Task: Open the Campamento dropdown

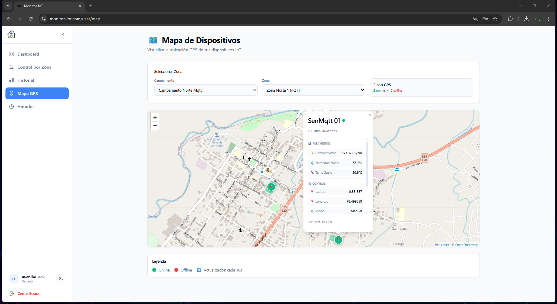Action: click(x=206, y=90)
